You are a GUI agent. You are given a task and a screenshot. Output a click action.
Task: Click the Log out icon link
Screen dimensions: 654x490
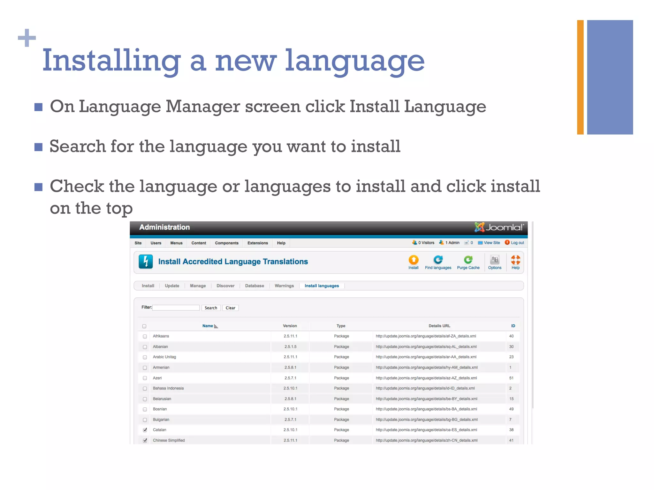514,243
